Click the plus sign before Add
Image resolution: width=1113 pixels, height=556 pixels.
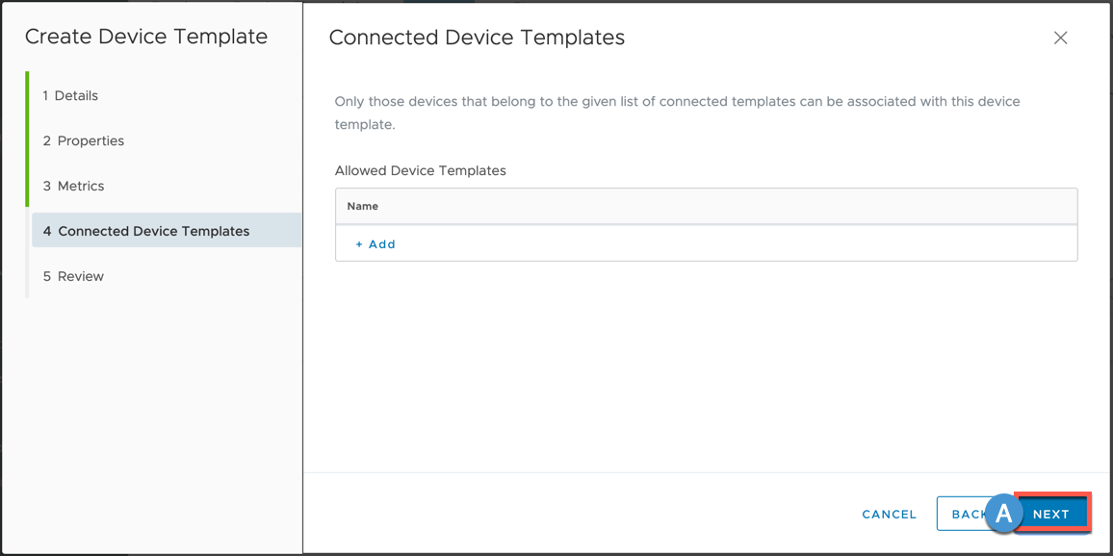(x=359, y=244)
